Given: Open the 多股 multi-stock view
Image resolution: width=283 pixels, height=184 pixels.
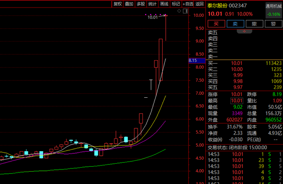Looking at the screenshot, I should (x=141, y=4).
